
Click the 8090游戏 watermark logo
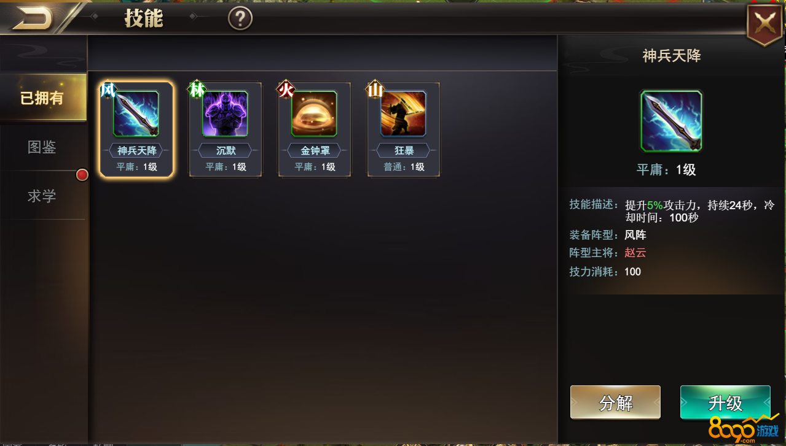[x=742, y=428]
